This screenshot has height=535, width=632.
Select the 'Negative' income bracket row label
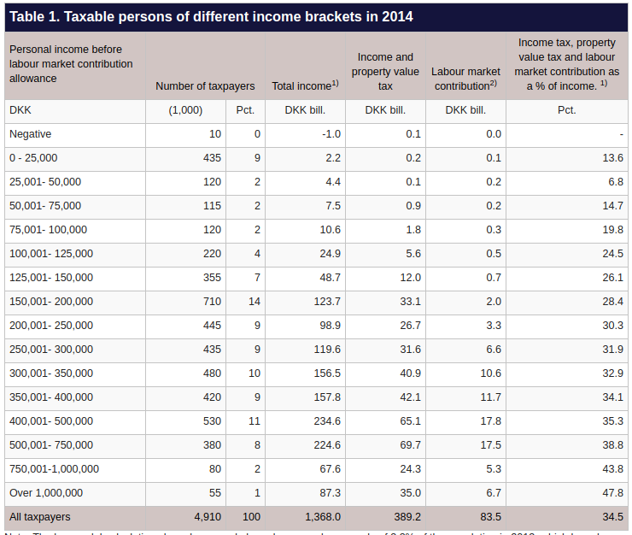[30, 134]
